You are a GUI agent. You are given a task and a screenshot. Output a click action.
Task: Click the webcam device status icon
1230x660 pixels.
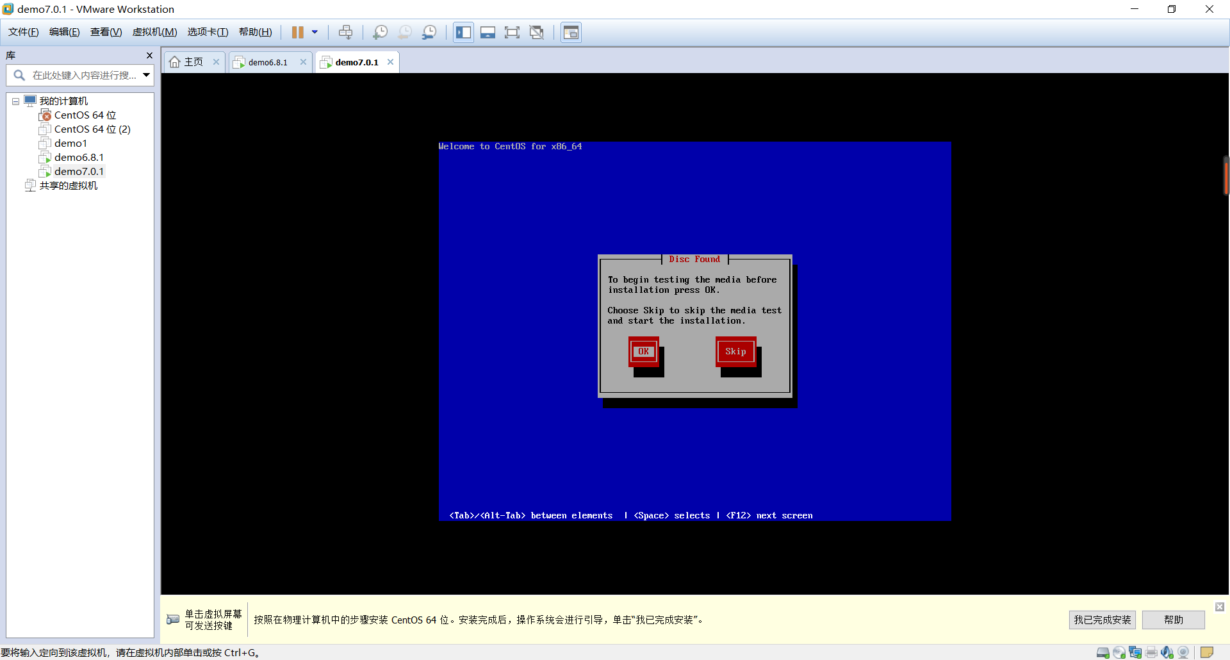(1183, 653)
